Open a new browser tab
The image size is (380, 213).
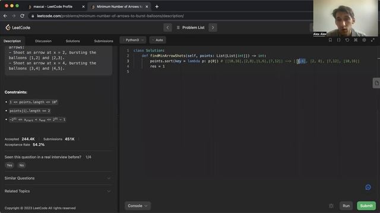coord(157,7)
